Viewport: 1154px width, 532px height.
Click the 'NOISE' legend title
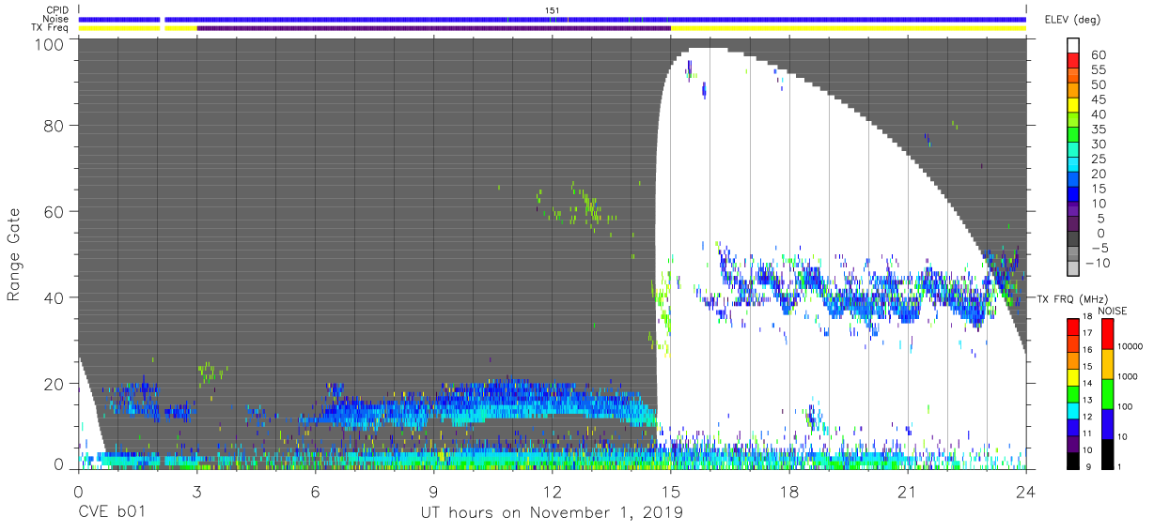click(x=1113, y=311)
